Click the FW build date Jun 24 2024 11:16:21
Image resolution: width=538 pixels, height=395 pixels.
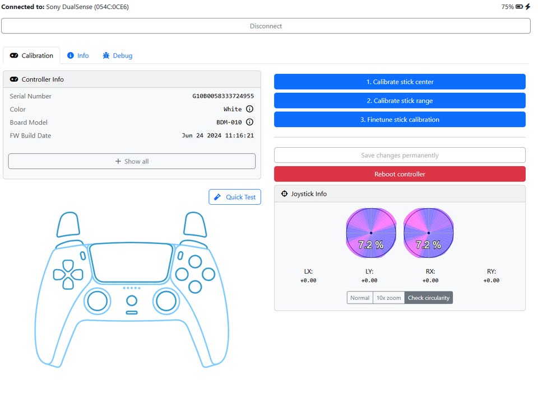218,135
